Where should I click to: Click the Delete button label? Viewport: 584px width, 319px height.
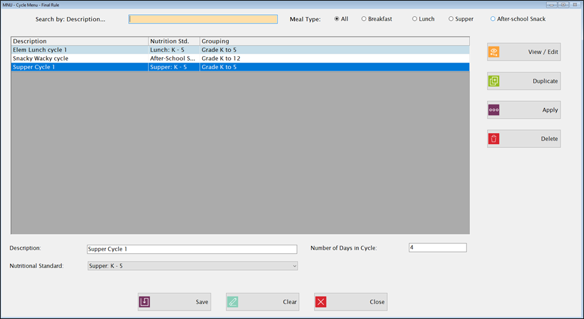[549, 139]
